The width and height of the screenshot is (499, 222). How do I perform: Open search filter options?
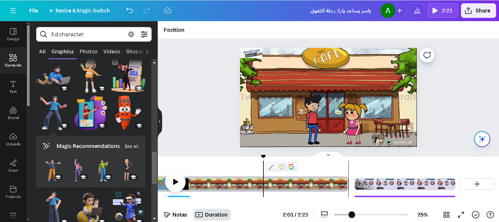click(x=144, y=34)
